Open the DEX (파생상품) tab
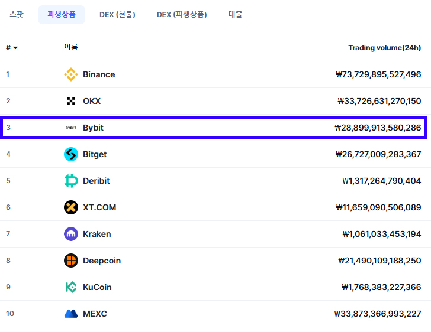 pos(182,15)
